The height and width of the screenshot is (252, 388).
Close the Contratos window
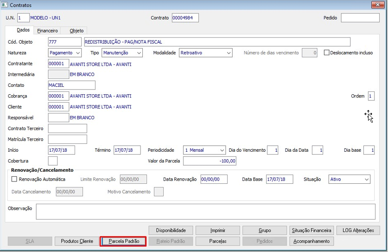coord(378,5)
